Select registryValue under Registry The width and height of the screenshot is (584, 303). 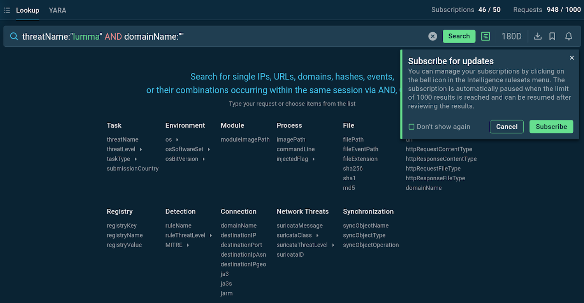pos(124,245)
